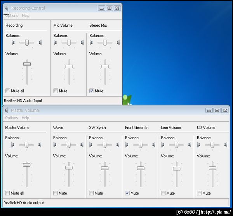The height and width of the screenshot is (216, 233).
Task: Click right speaker icon in SW Synth balance
Action: pyautogui.click(x=118, y=145)
